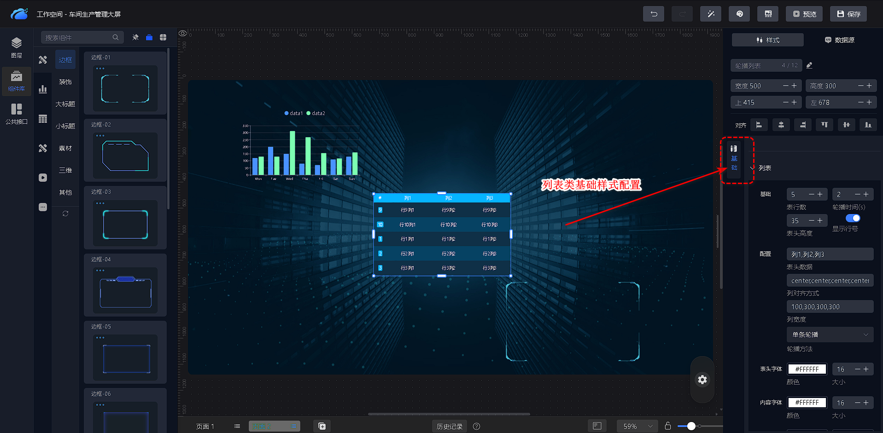Select the table grid component category
This screenshot has height=433, width=883.
tap(43, 119)
